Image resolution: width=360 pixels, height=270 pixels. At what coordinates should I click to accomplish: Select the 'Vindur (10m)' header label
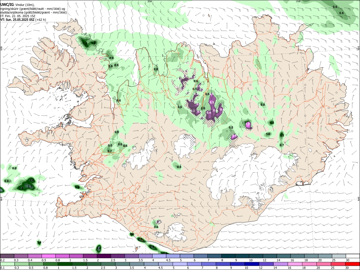click(25, 5)
